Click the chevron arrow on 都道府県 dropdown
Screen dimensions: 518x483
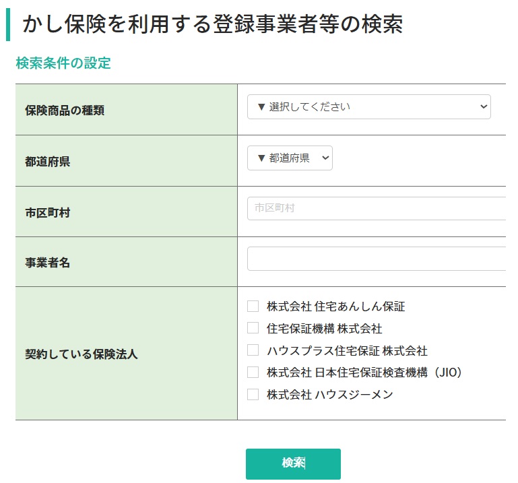[325, 158]
